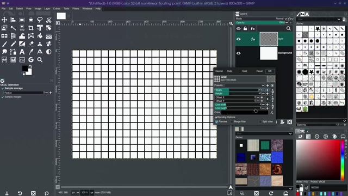Screen dimensions: 348x196
Task: Open the layer Mode dropdown
Action: (x=281, y=19)
